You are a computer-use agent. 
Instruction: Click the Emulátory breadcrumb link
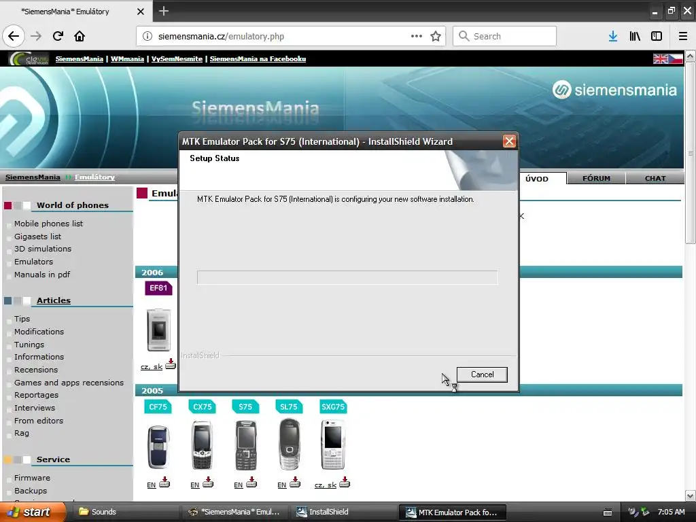click(94, 177)
